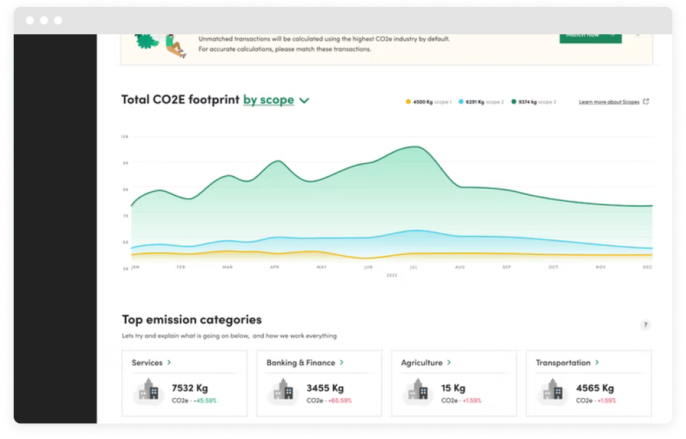Click the JUL peak on the chart

tap(415, 147)
